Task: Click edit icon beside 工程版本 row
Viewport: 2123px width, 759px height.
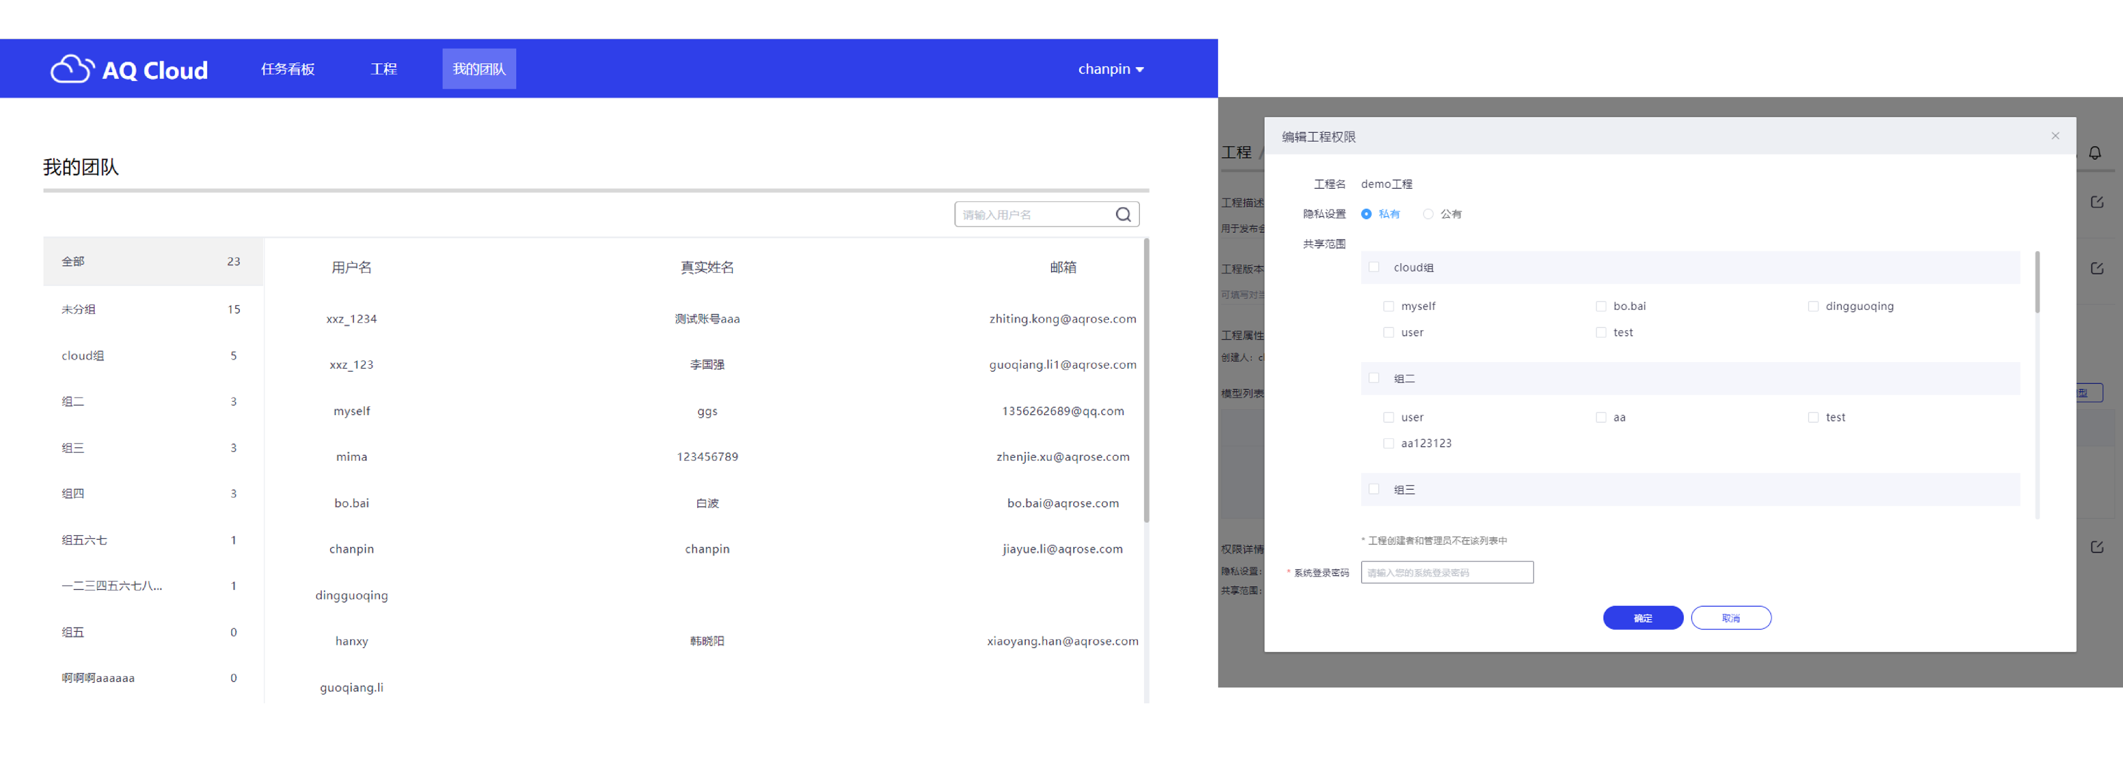Action: 2097,269
